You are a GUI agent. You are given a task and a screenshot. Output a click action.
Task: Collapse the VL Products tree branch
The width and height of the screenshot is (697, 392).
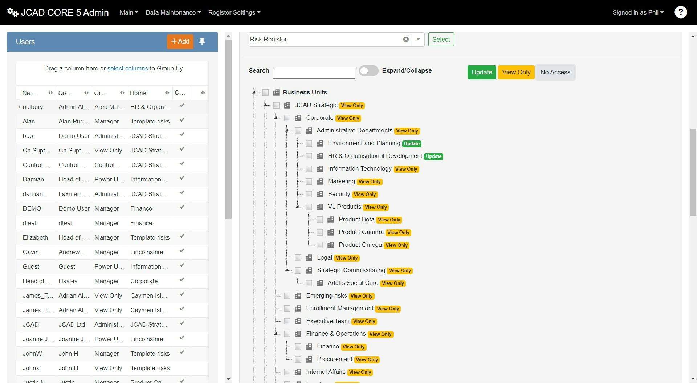pos(298,207)
